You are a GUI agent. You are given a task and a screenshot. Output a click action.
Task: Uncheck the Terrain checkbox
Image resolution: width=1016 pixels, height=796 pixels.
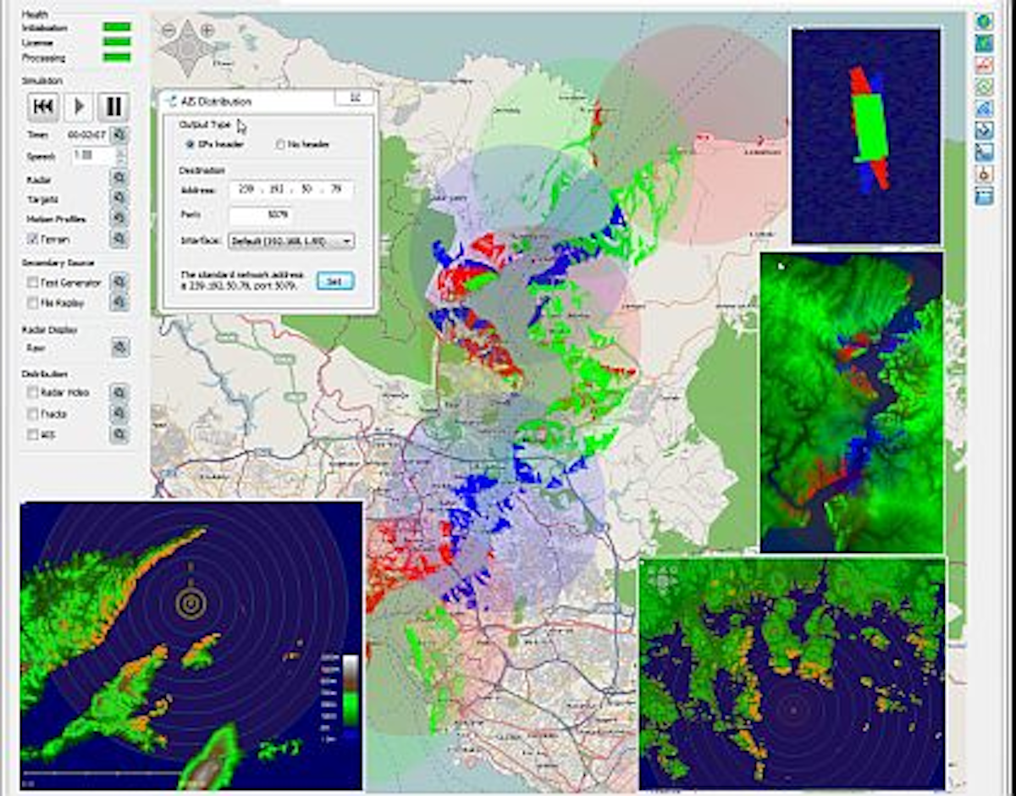[33, 238]
